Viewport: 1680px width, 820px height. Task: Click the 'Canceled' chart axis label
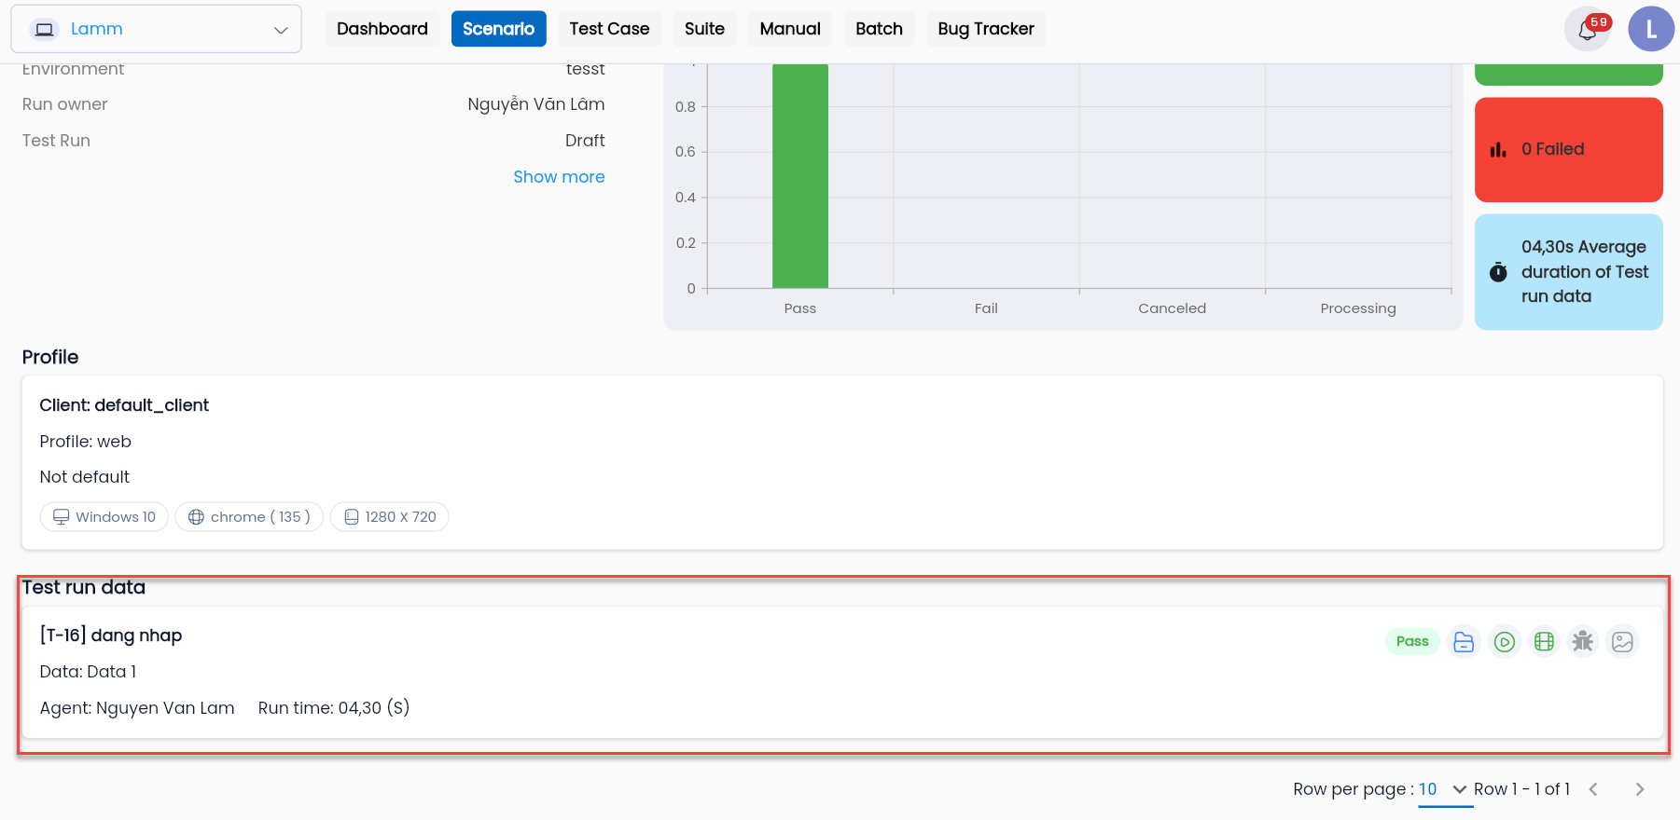click(x=1172, y=308)
